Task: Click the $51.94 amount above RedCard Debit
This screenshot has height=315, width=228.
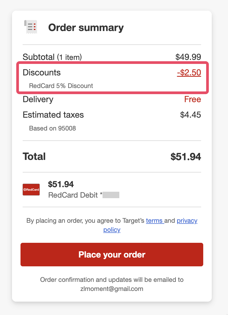Action: [61, 184]
